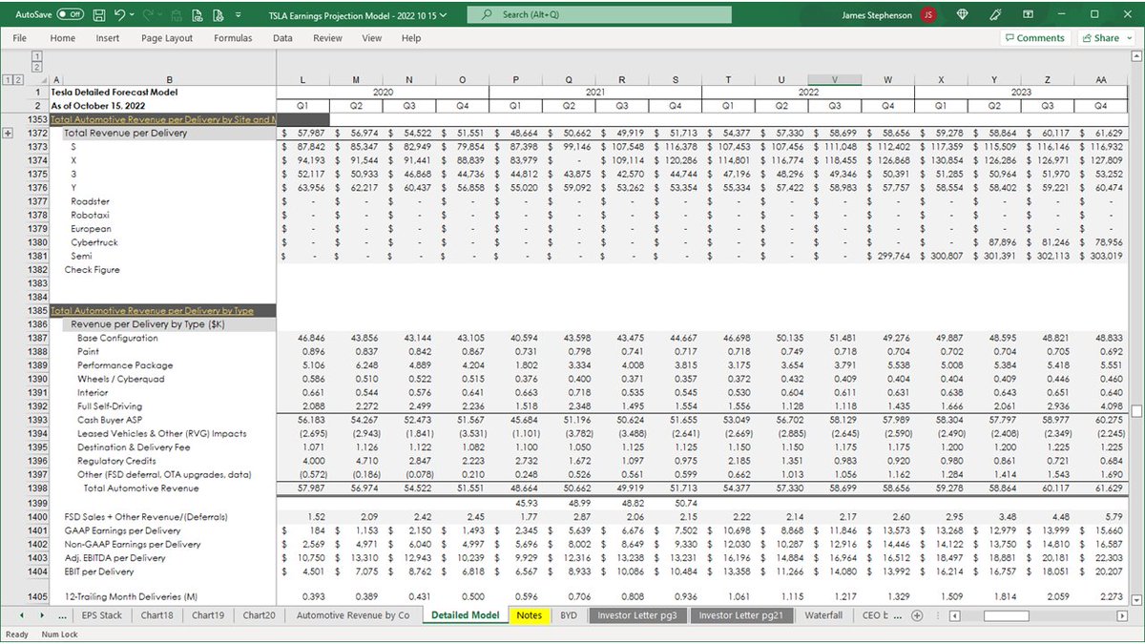Image resolution: width=1145 pixels, height=644 pixels.
Task: Click horizontal scrollbar left arrow
Action: pyautogui.click(x=954, y=615)
